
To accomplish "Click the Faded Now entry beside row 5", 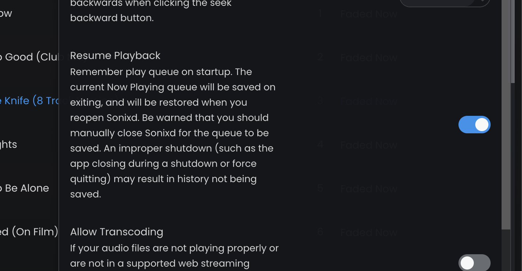I will tap(368, 189).
